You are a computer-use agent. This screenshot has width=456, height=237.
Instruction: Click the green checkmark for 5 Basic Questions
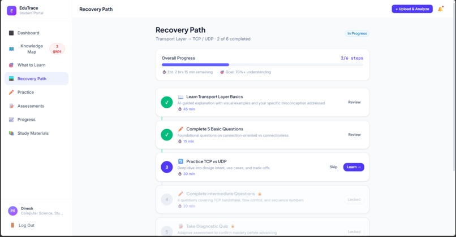(167, 135)
